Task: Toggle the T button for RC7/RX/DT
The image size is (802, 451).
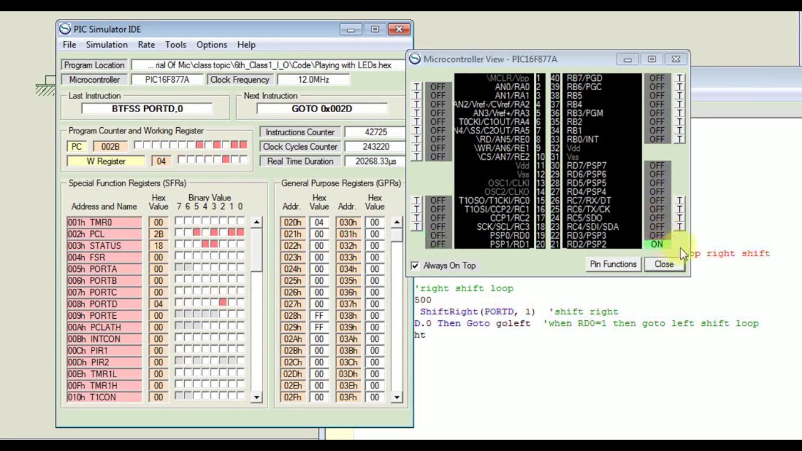Action: pyautogui.click(x=680, y=200)
